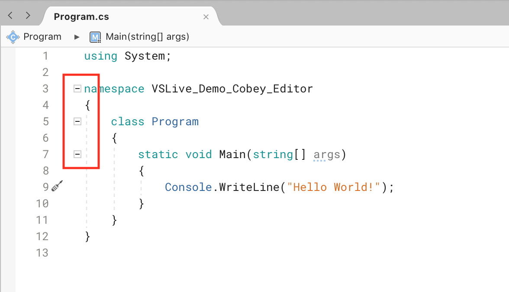The image size is (509, 292).
Task: Click 'VSLive_Demo_Cobey_Editor' namespace name
Action: (232, 89)
